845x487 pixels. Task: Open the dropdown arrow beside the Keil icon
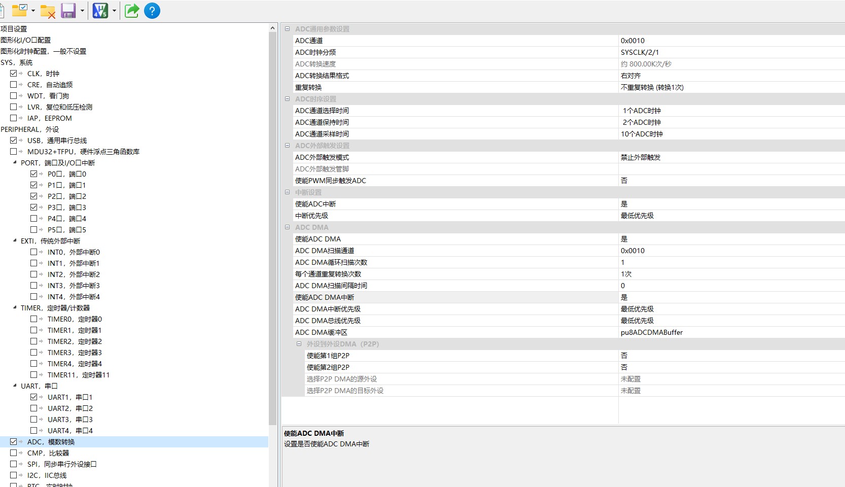pos(114,11)
